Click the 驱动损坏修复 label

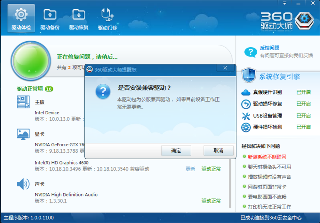[x=267, y=104]
